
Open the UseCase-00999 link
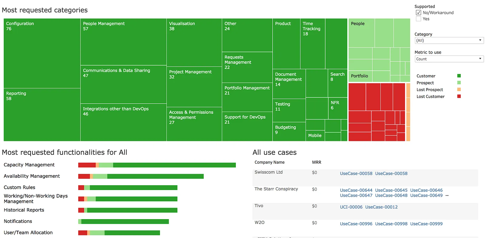click(x=426, y=224)
